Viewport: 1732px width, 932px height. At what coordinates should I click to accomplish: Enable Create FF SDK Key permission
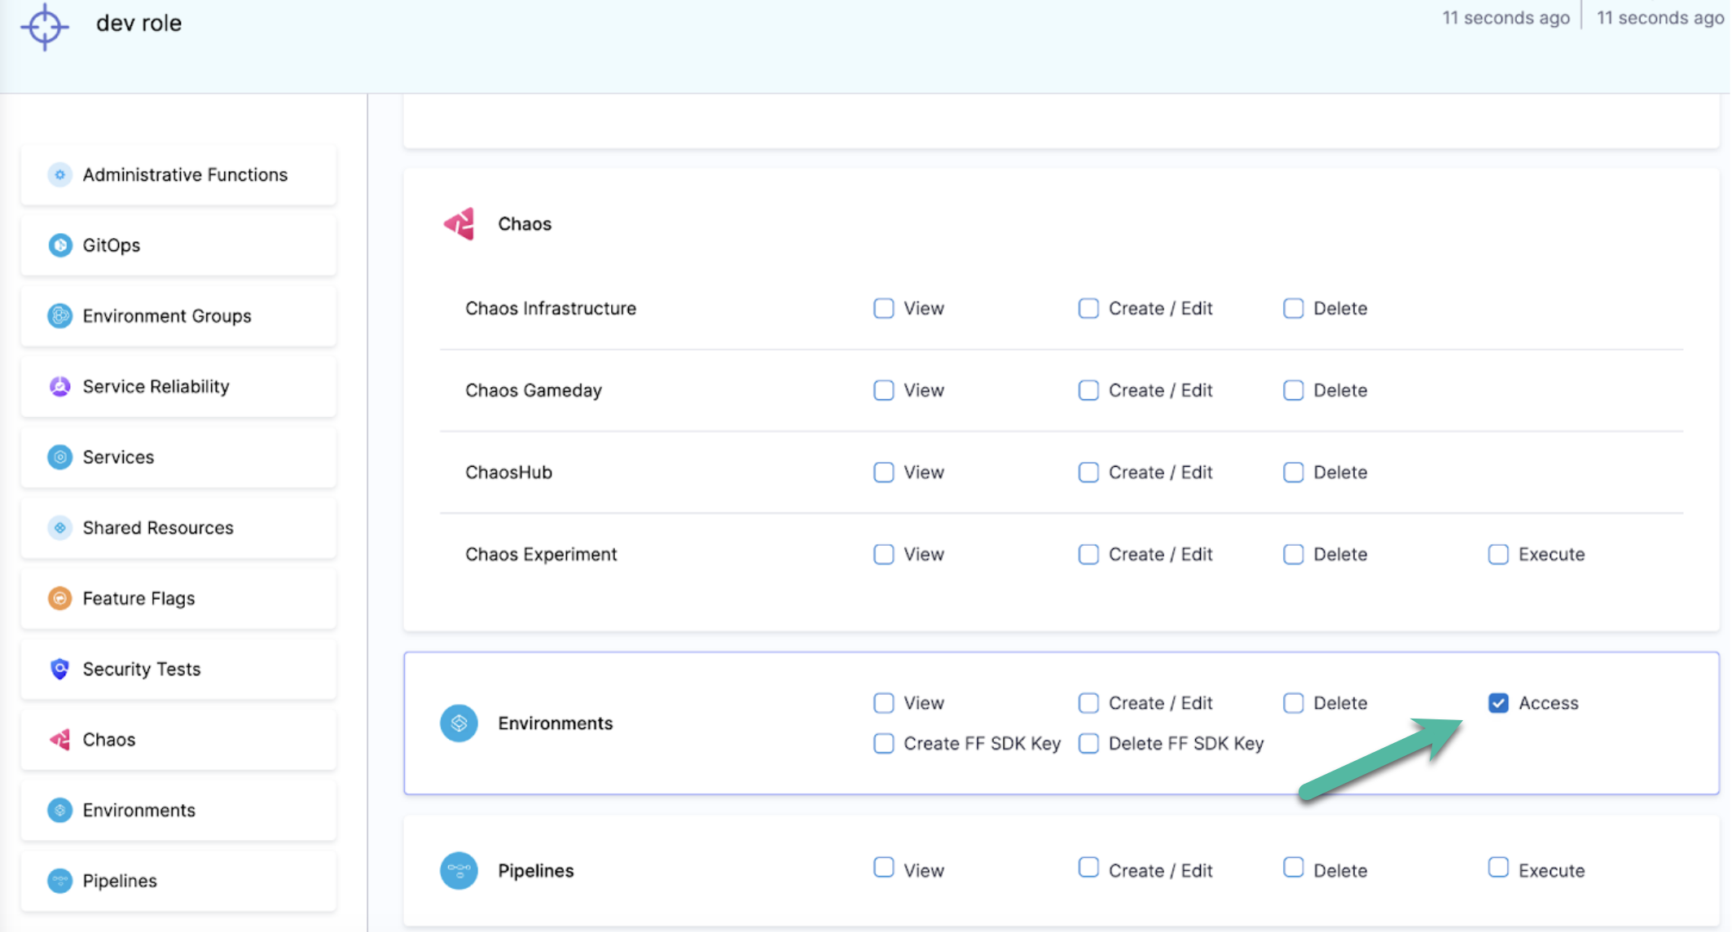884,744
